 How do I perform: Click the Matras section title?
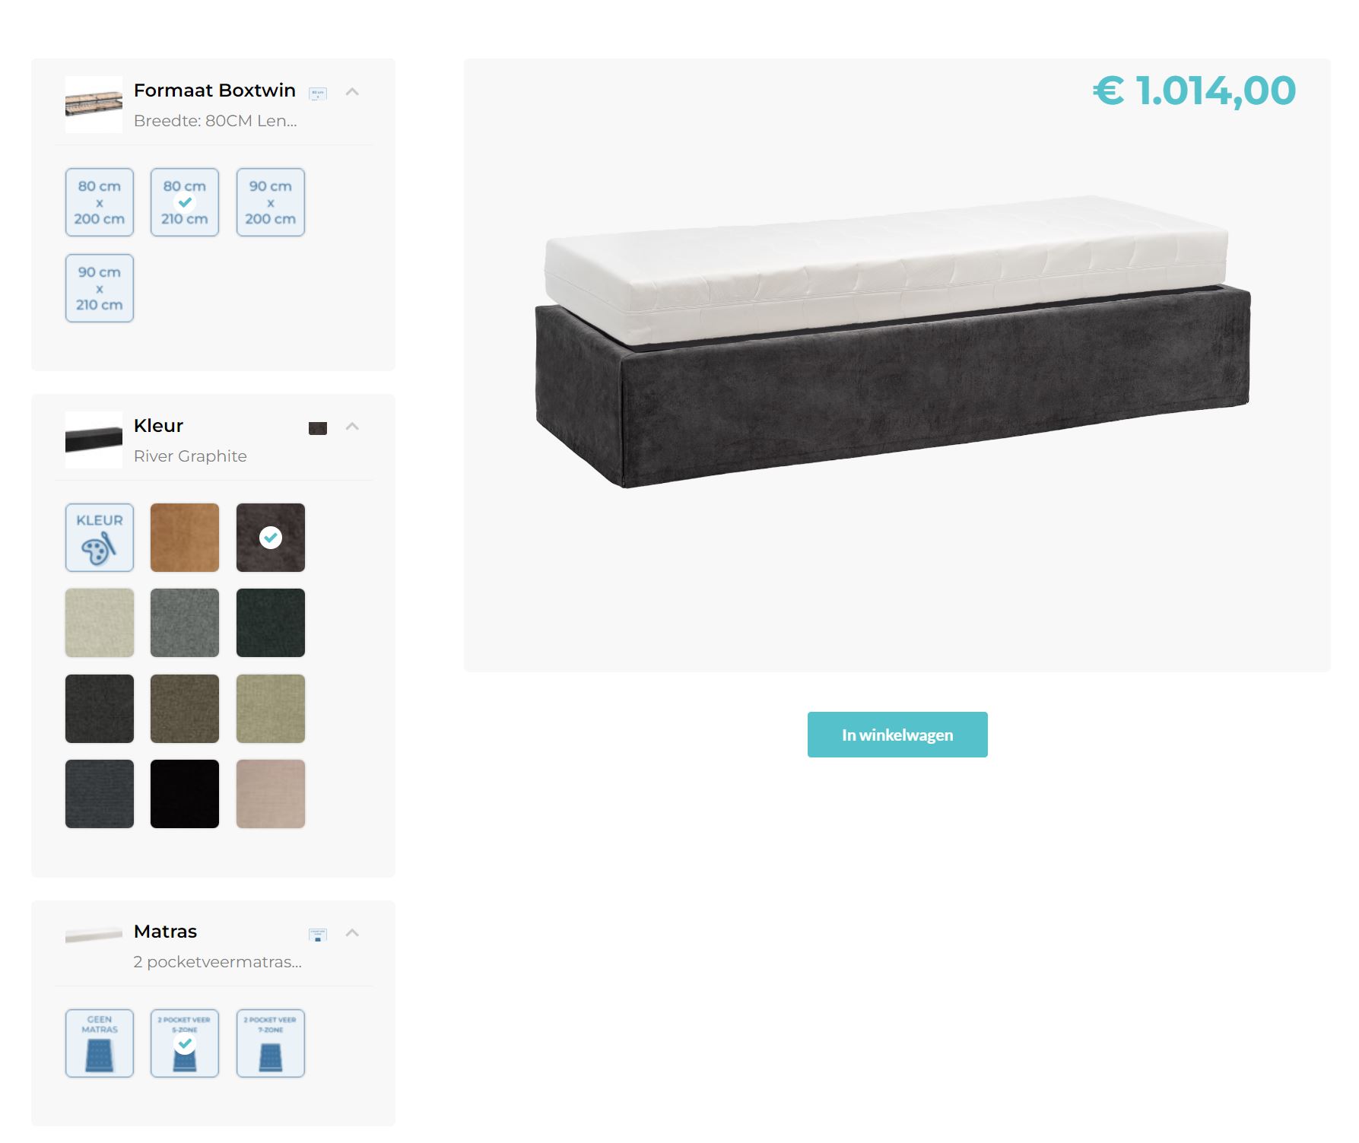coord(165,931)
